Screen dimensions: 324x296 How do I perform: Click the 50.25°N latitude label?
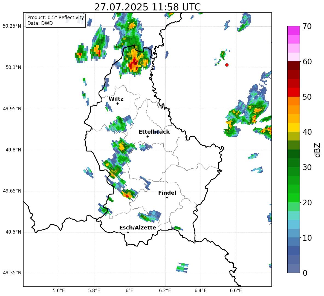[x=12, y=26]
